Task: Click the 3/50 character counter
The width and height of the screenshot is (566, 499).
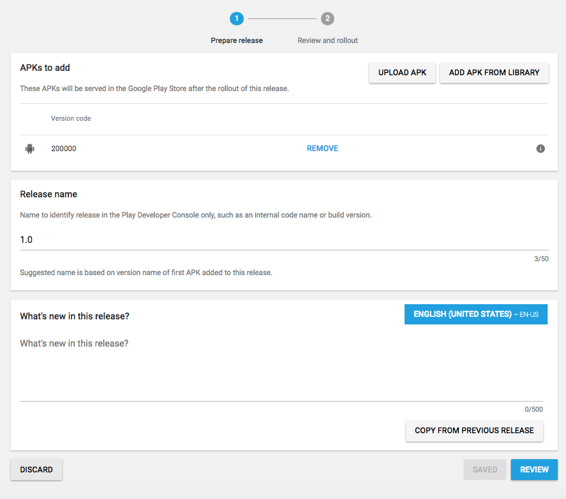Action: click(541, 259)
